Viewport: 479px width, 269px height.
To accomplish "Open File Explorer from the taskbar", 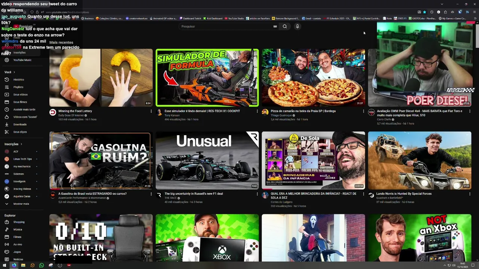I will pos(23,265).
